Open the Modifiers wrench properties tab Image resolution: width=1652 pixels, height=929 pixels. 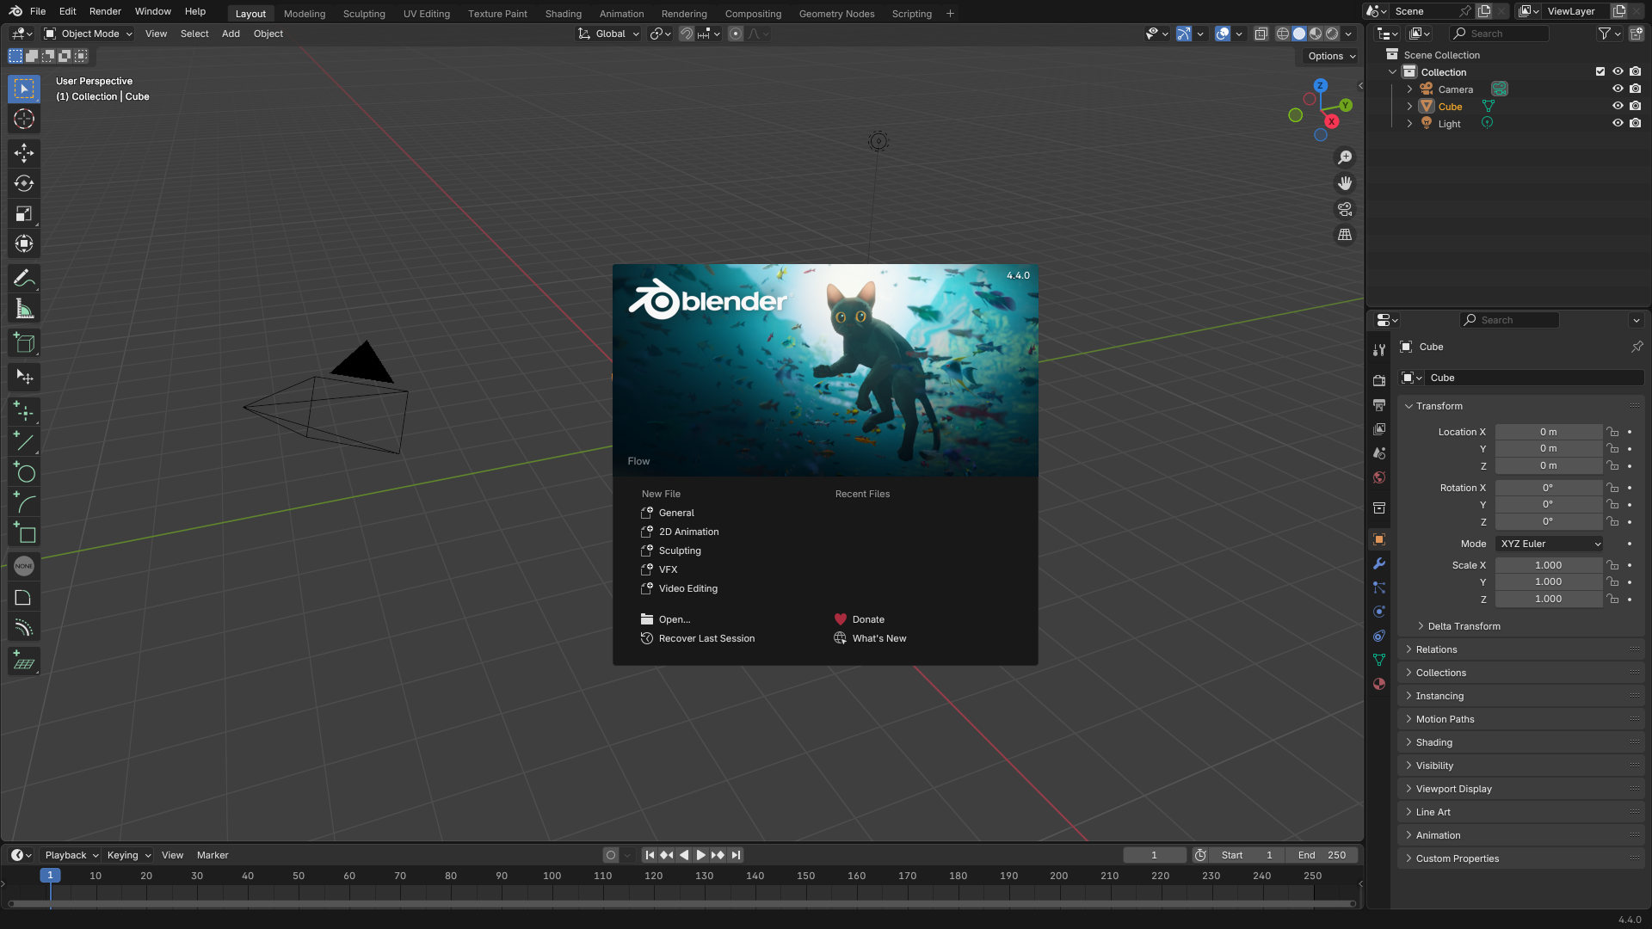[1379, 563]
